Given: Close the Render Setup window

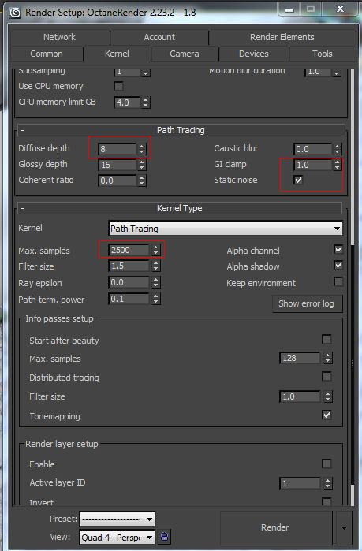Looking at the screenshot, I should click(x=340, y=9).
